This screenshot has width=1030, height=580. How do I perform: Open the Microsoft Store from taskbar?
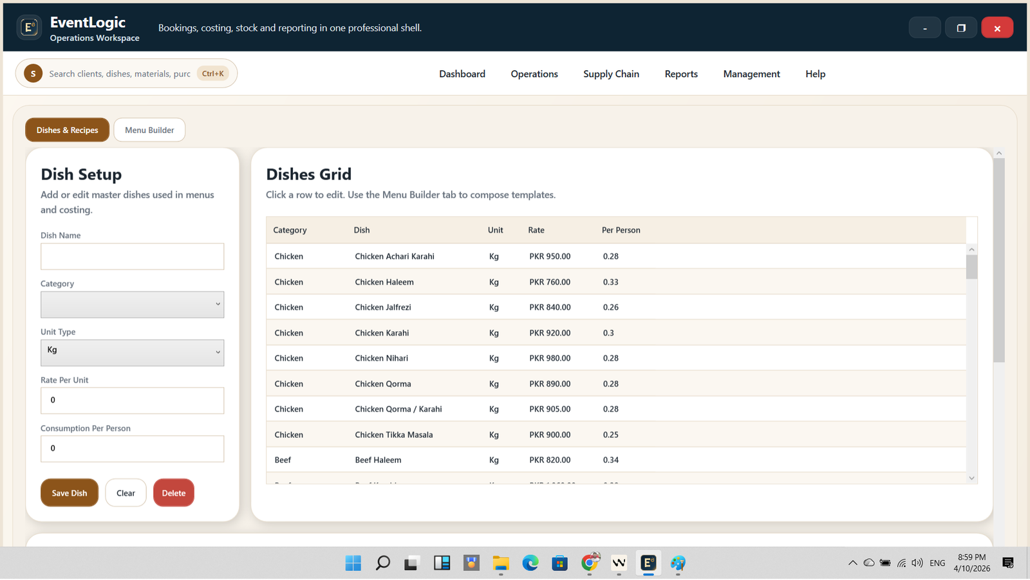pyautogui.click(x=559, y=563)
